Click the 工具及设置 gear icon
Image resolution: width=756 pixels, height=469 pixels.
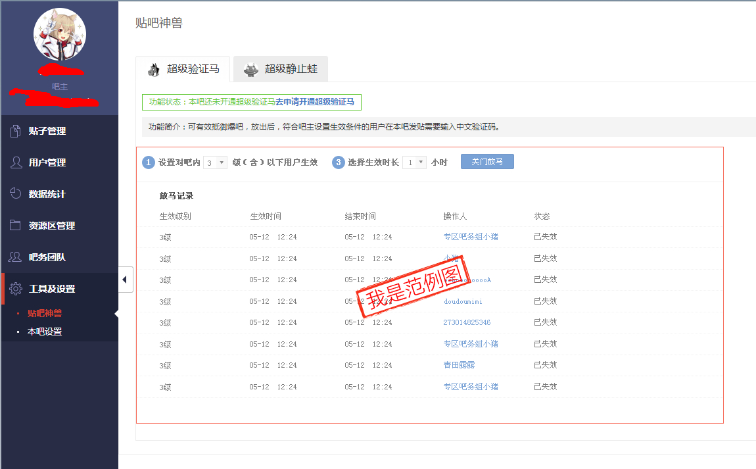(x=15, y=289)
